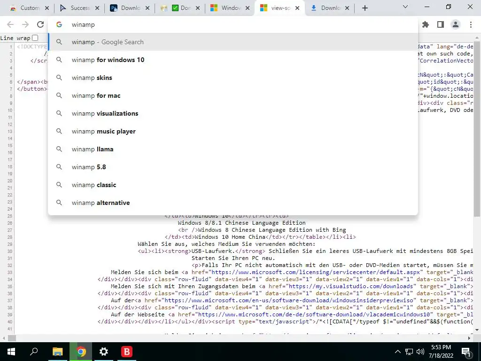Open File Explorer from the taskbar
The height and width of the screenshot is (361, 481).
tap(57, 352)
